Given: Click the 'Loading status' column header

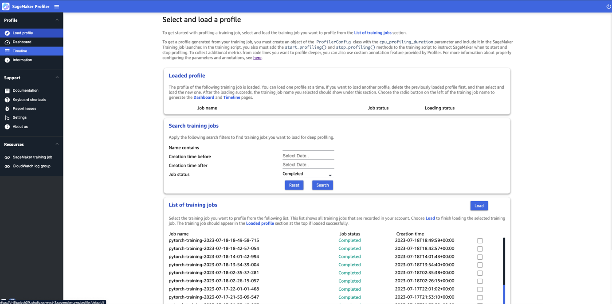Looking at the screenshot, I should (x=439, y=108).
